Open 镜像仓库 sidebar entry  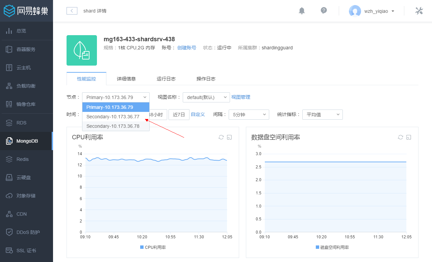click(26, 104)
